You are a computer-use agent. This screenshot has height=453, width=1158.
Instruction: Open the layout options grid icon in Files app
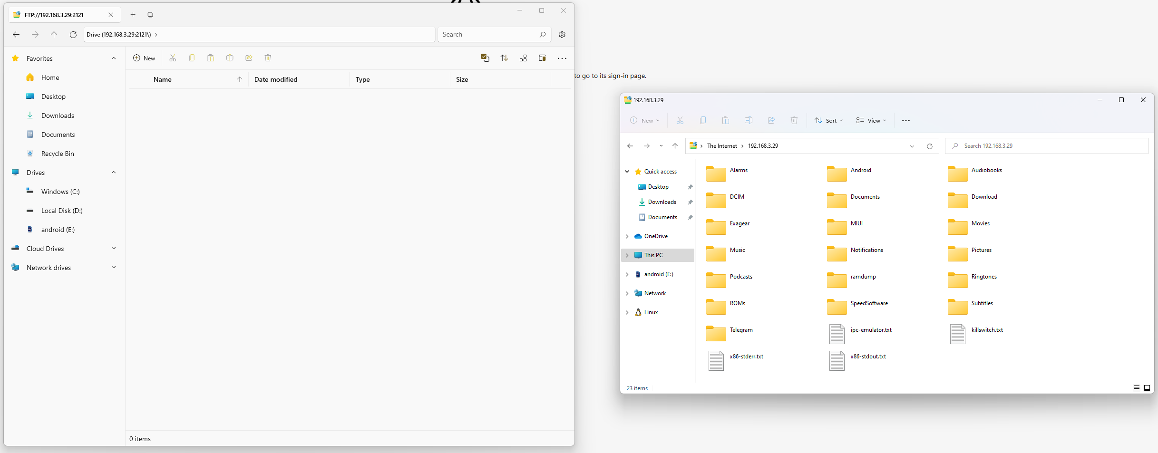pos(523,58)
